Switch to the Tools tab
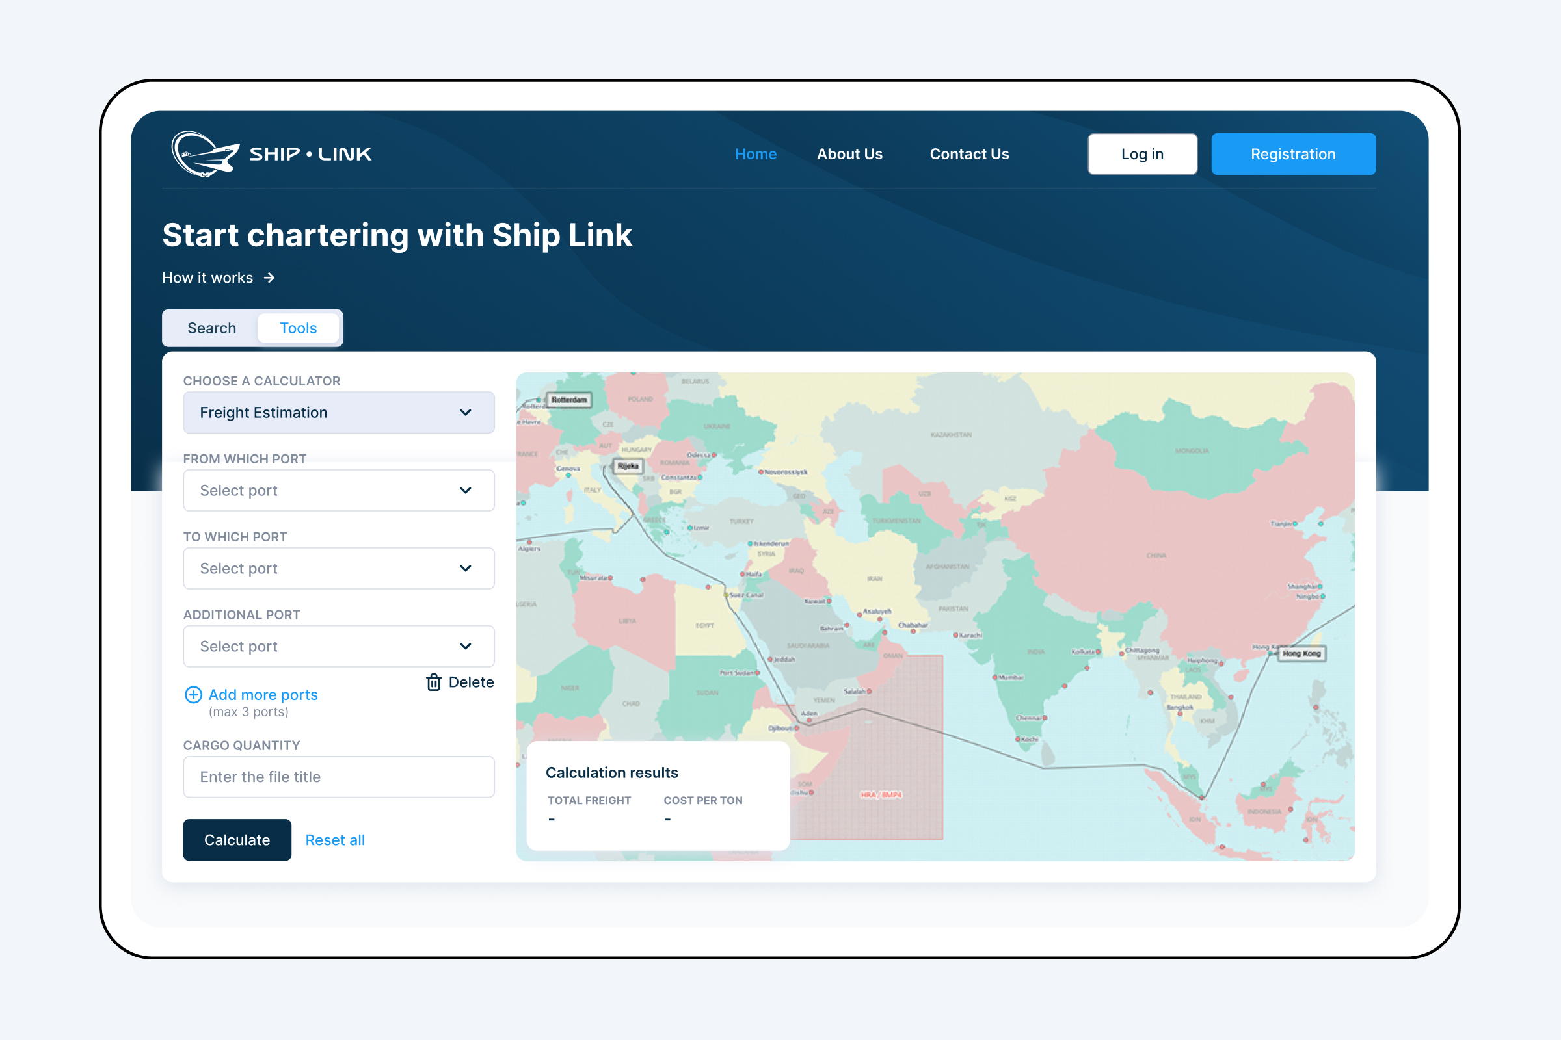This screenshot has height=1040, width=1561. click(298, 328)
